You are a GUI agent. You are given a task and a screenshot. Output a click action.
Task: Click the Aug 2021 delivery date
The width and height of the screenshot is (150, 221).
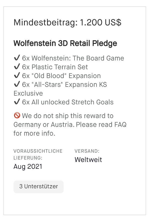coord(28,167)
